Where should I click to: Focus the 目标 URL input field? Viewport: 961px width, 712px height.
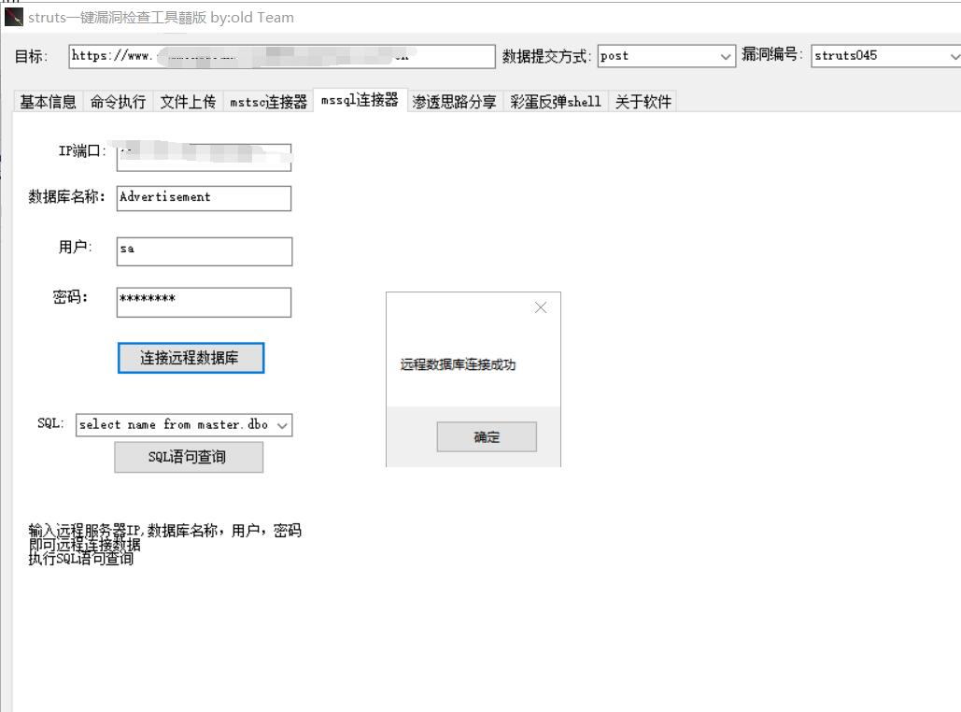[x=282, y=56]
